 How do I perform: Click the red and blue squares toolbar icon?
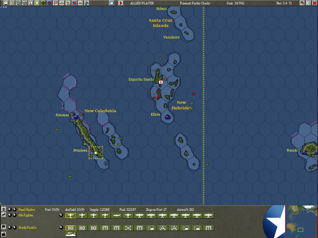coord(74,3)
